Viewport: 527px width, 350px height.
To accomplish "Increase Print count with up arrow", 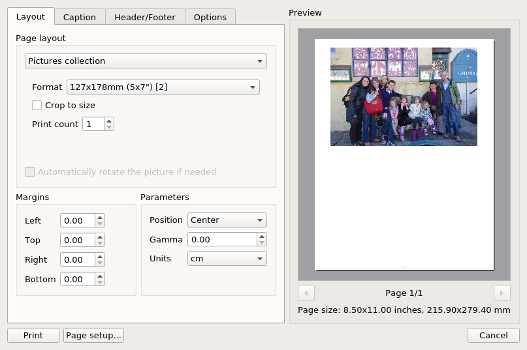I will [109, 121].
